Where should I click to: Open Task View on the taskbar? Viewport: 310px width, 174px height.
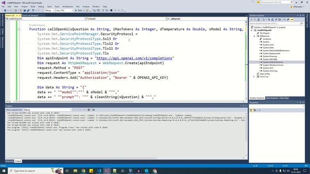(x=67, y=171)
